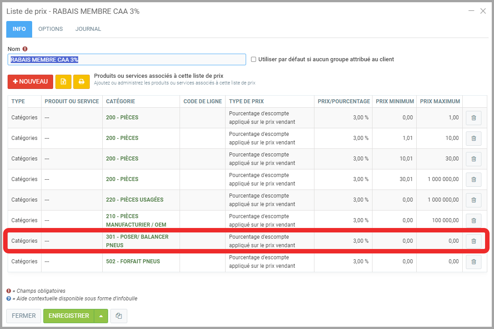Select the INFO tab
Viewport: 494px width, 329px height.
pos(19,29)
